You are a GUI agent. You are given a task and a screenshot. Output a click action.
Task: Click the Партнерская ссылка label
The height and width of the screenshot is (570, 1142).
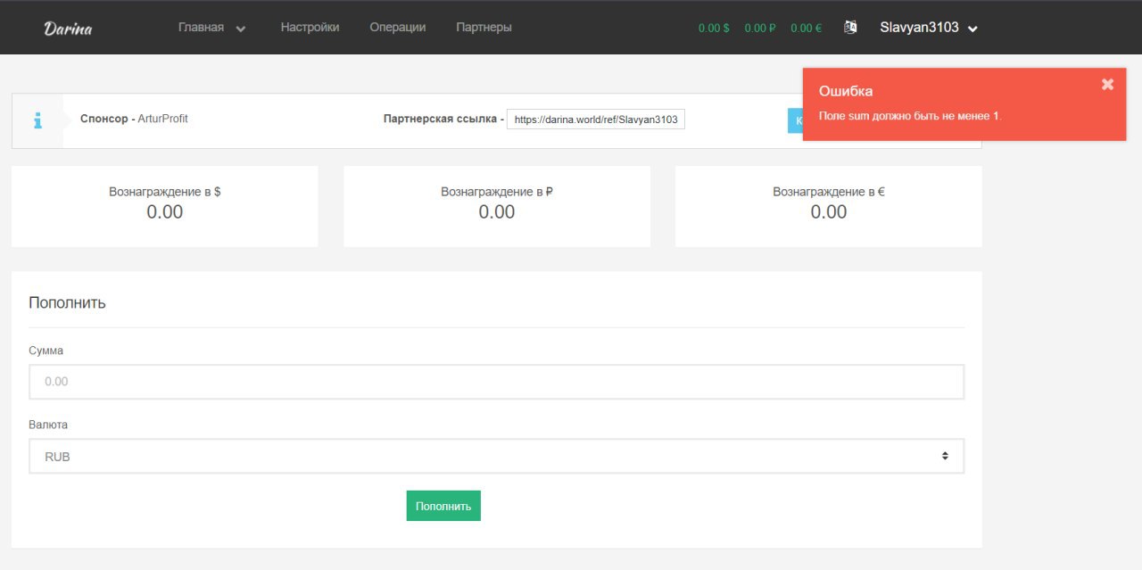pyautogui.click(x=443, y=119)
